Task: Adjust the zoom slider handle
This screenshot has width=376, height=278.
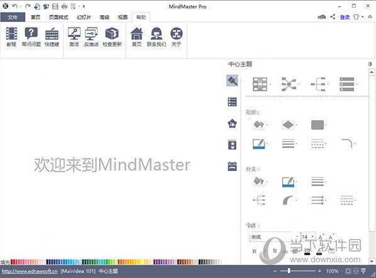Action: click(x=289, y=271)
